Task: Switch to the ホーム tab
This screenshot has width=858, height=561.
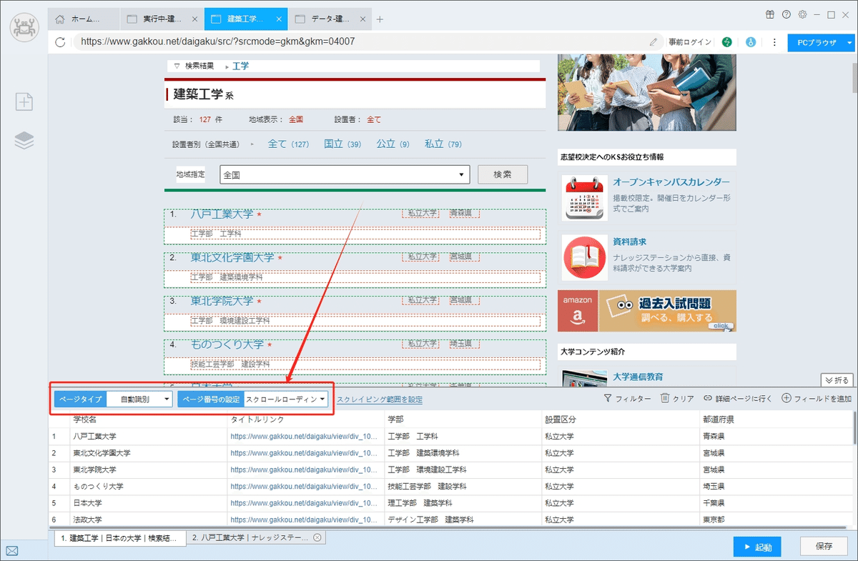Action: tap(84, 19)
